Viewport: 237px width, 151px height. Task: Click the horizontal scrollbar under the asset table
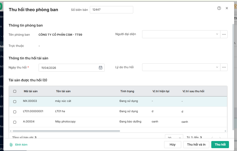[x=66, y=131]
